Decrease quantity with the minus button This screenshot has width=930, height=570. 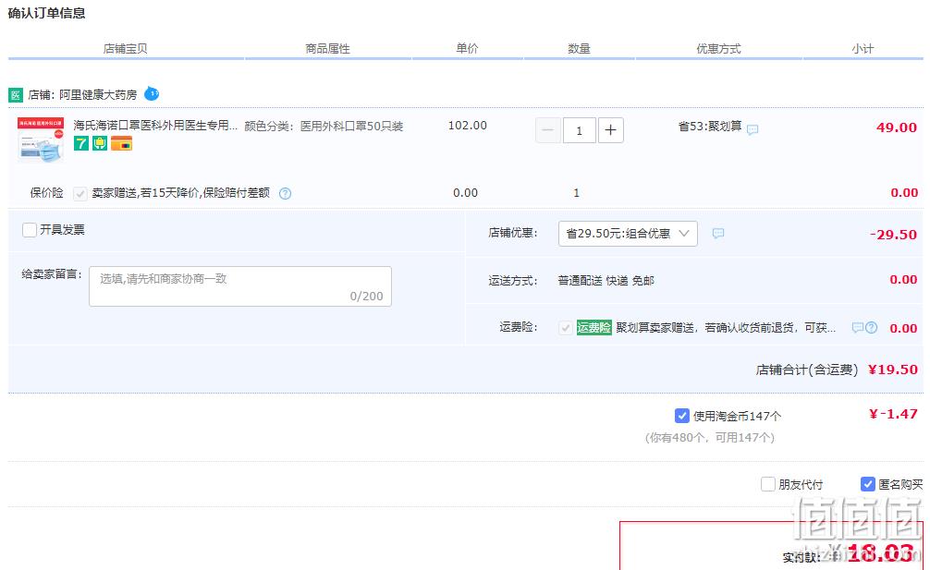tap(548, 130)
